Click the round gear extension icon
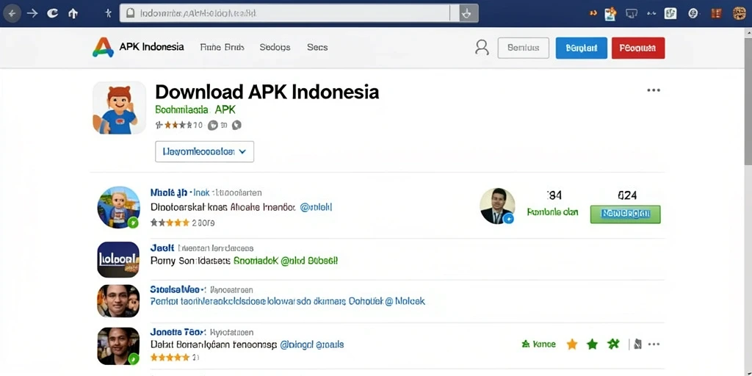Image resolution: width=752 pixels, height=376 pixels. [693, 13]
